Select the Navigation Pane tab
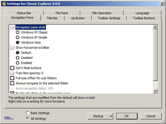Screen dimensions: 166x124 coord(22,18)
